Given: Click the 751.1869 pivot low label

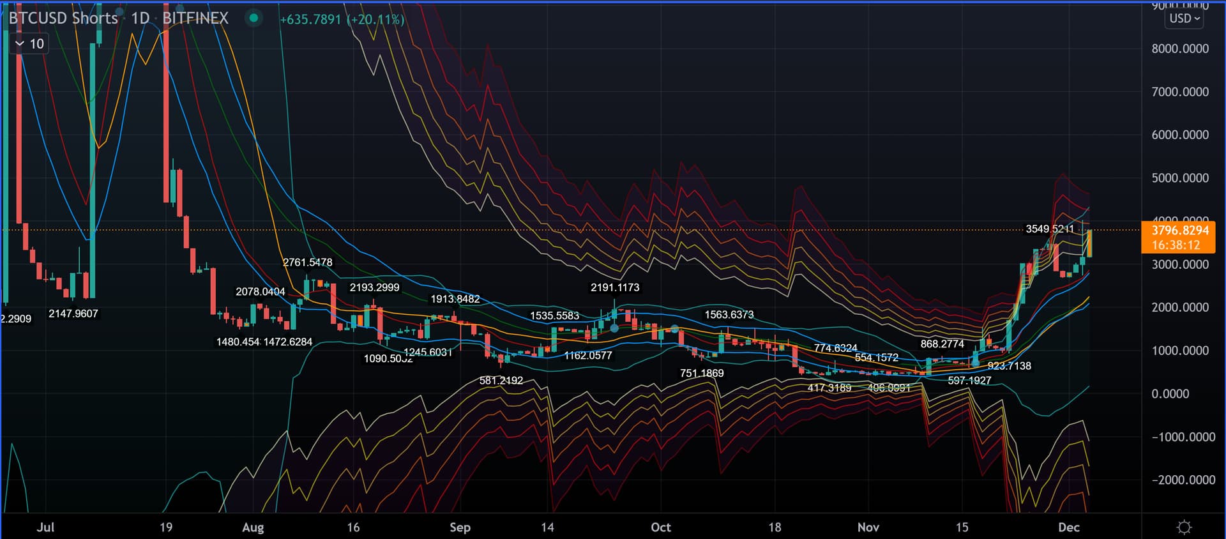Looking at the screenshot, I should pyautogui.click(x=701, y=373).
